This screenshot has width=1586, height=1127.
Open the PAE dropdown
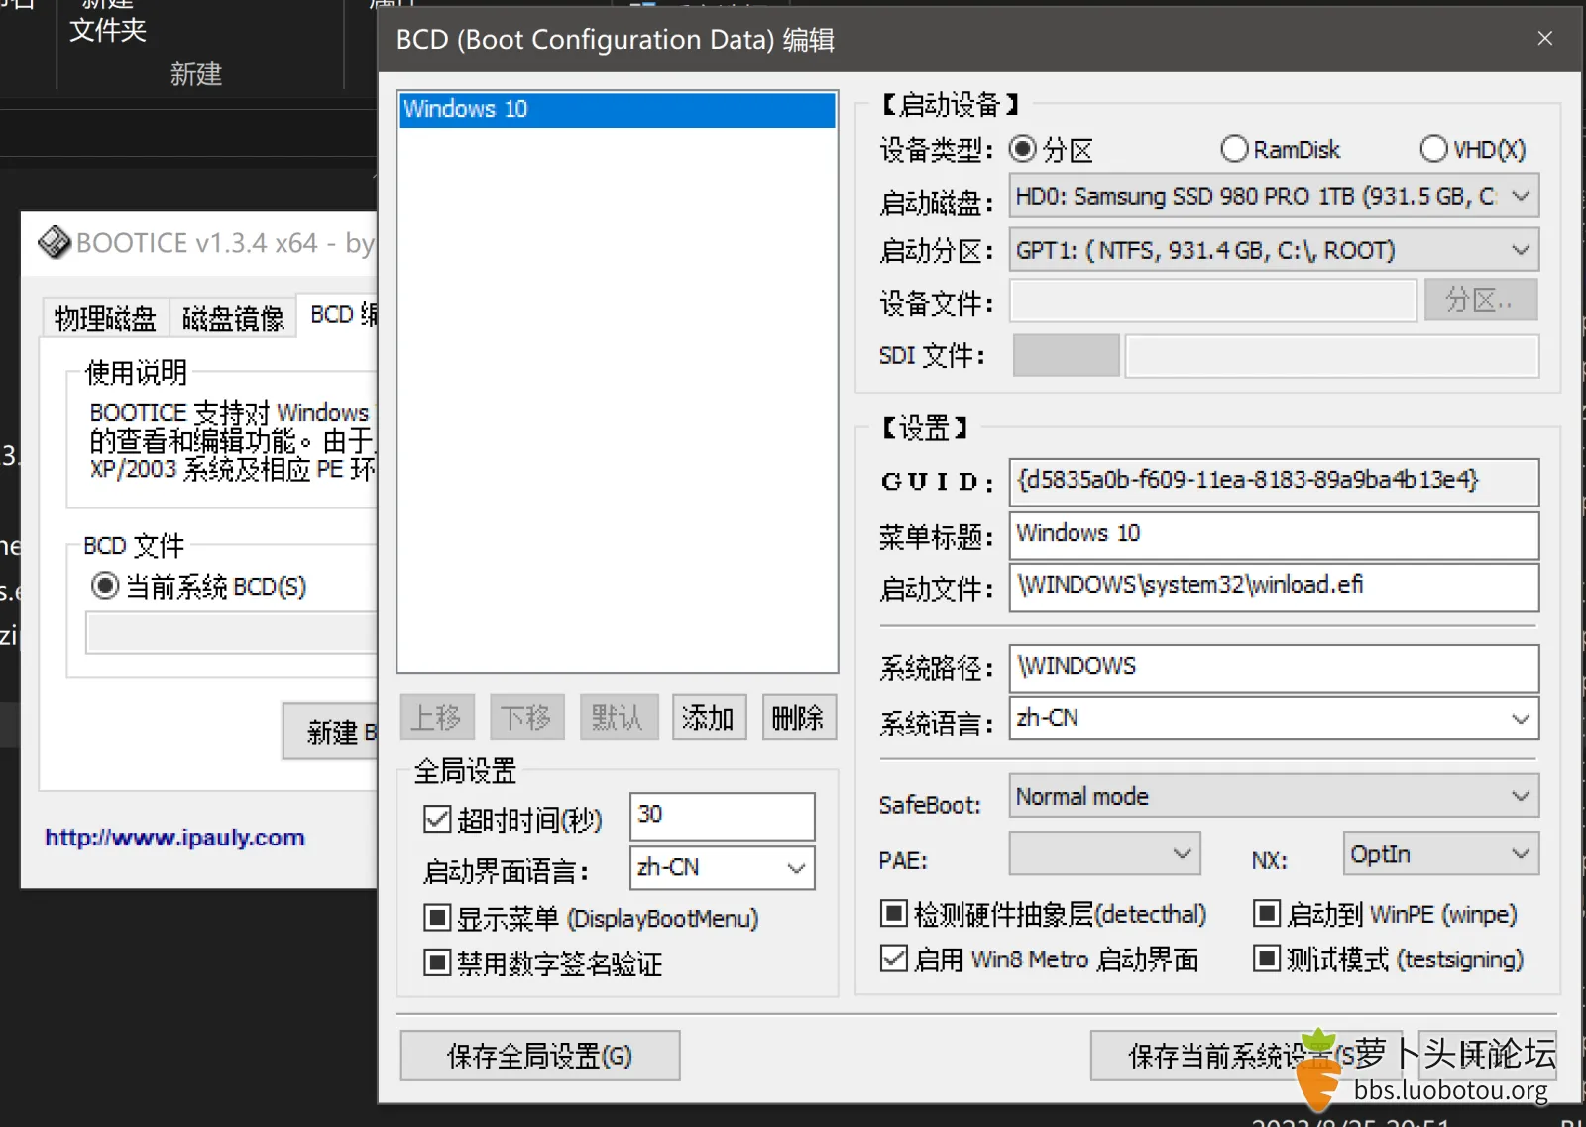pyautogui.click(x=1104, y=853)
